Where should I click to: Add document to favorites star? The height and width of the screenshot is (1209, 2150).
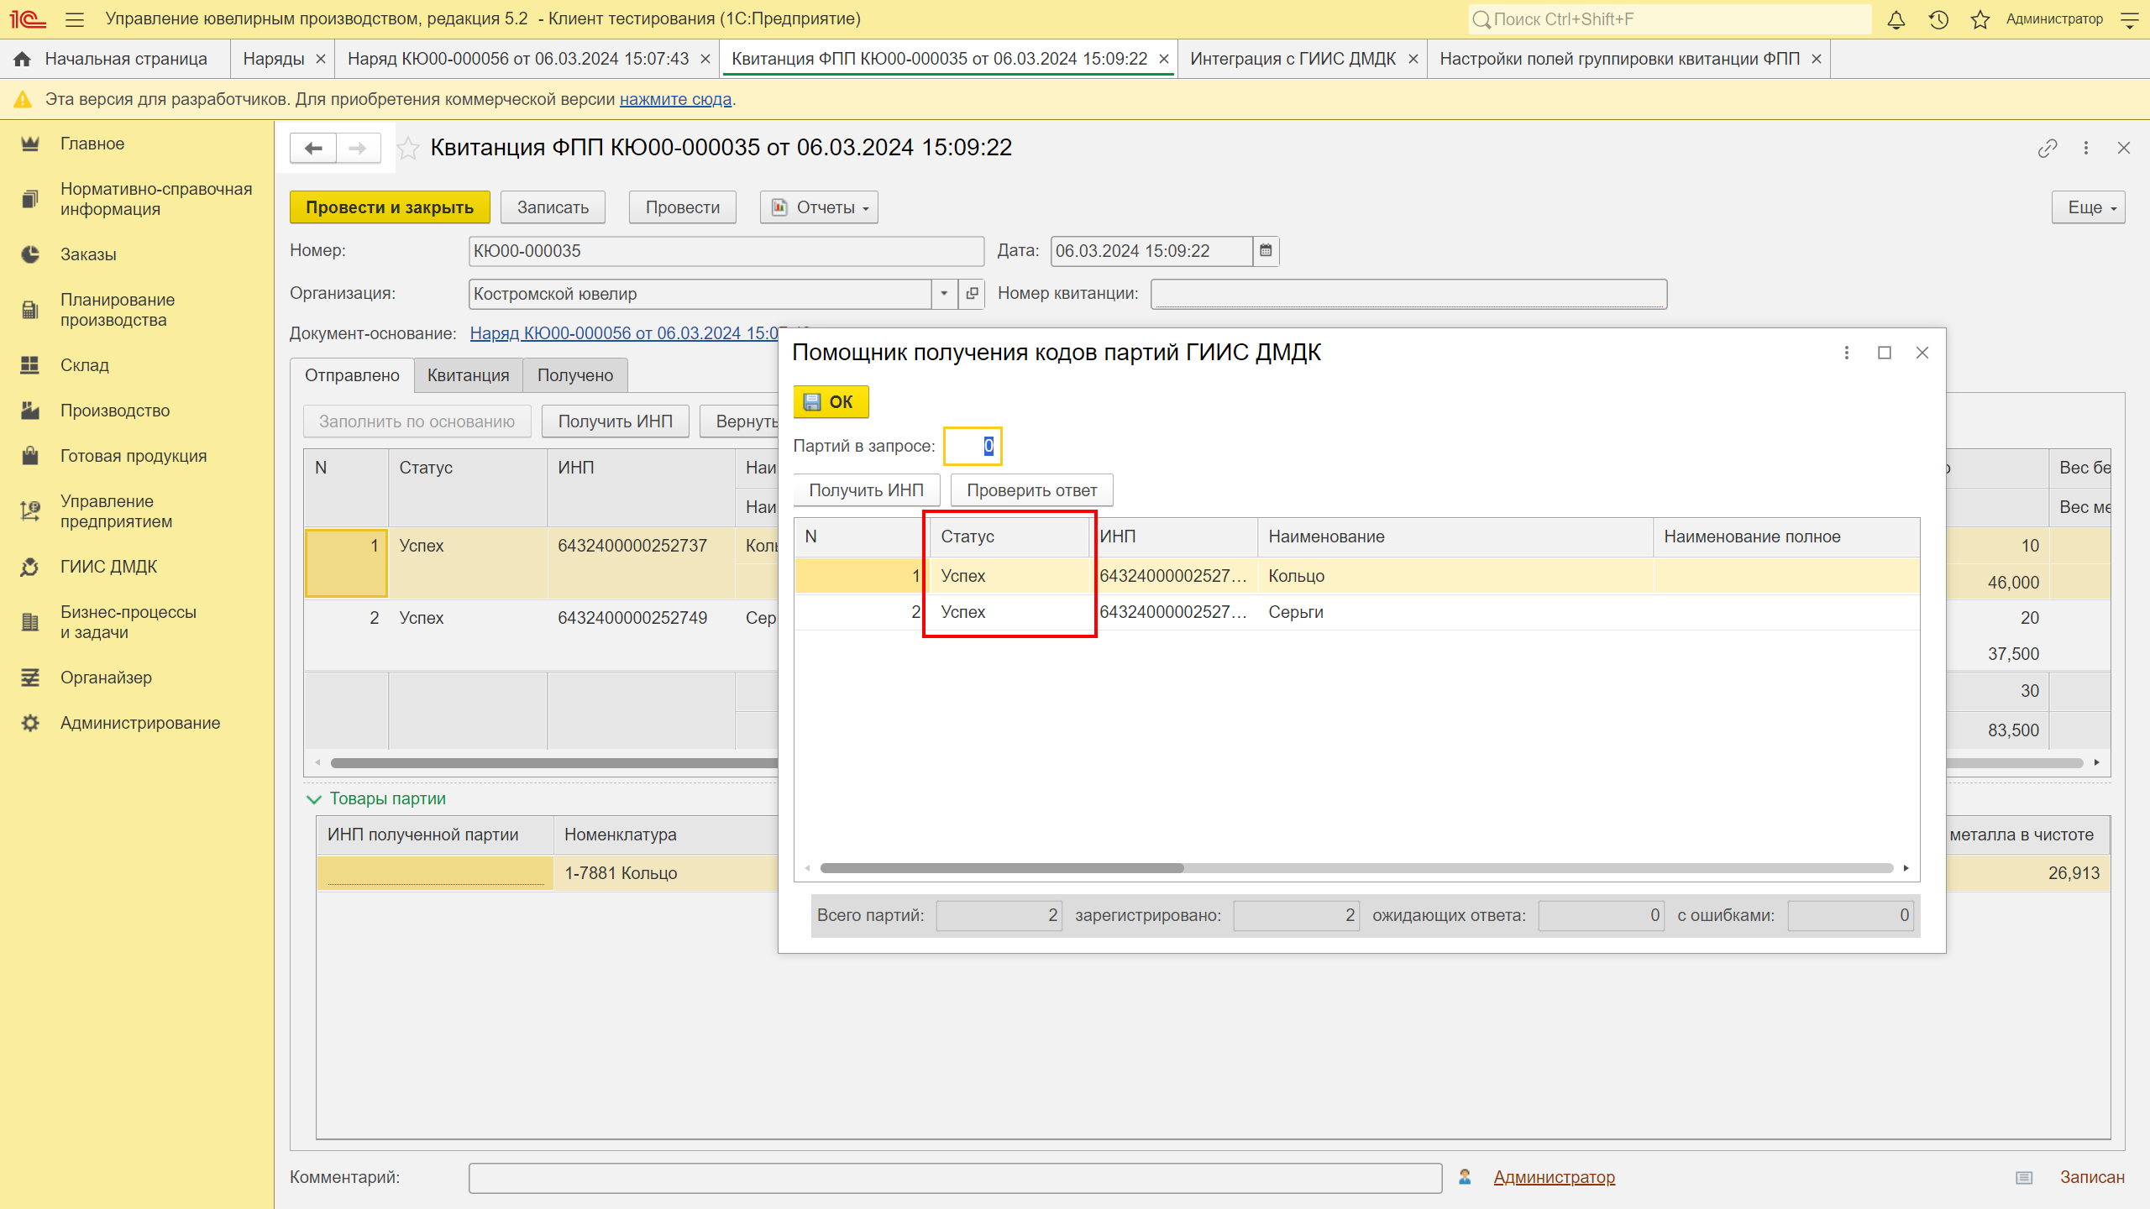[408, 149]
